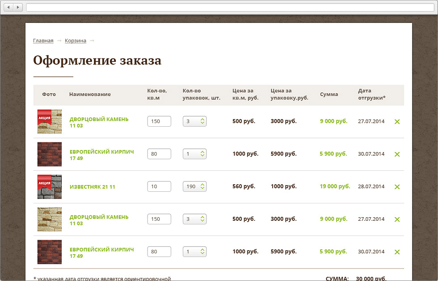Viewport: 438px width, 281px height.
Task: Remove Известняк 21 11 with its X icon
Action: (397, 187)
